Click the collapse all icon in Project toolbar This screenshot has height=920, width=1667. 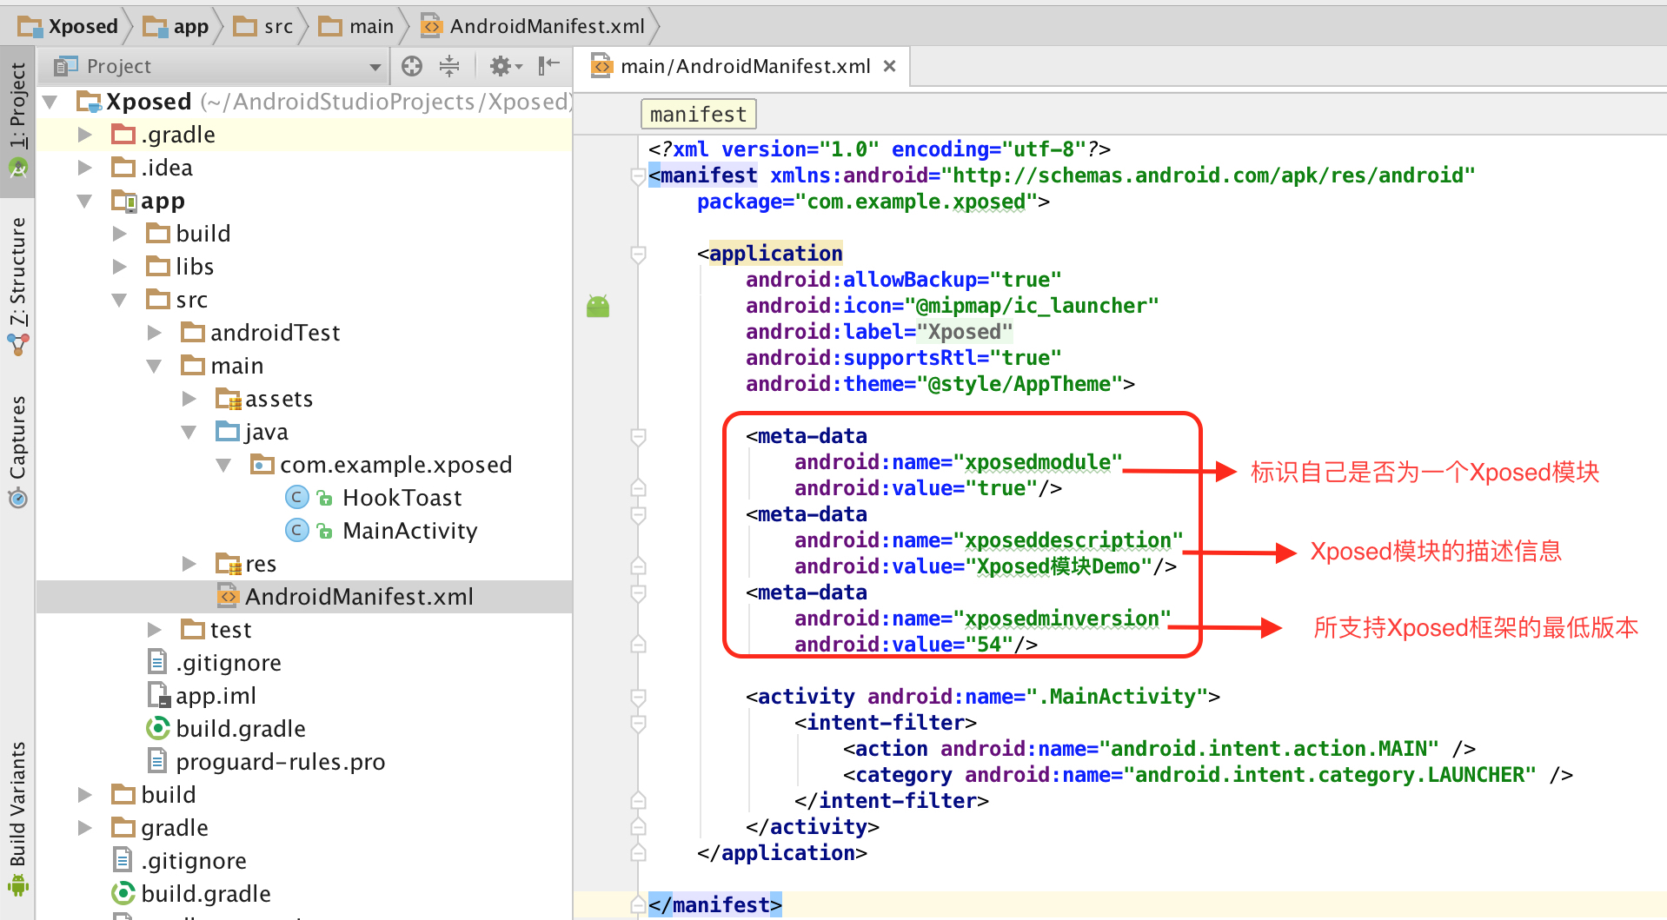click(449, 66)
